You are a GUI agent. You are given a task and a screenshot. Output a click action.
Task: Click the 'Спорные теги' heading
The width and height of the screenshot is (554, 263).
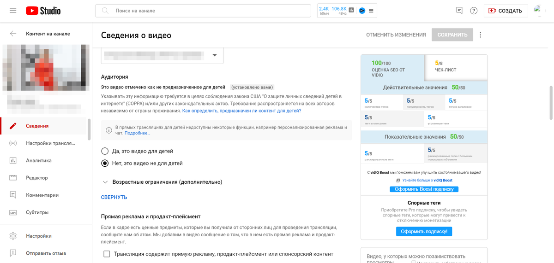tap(424, 203)
